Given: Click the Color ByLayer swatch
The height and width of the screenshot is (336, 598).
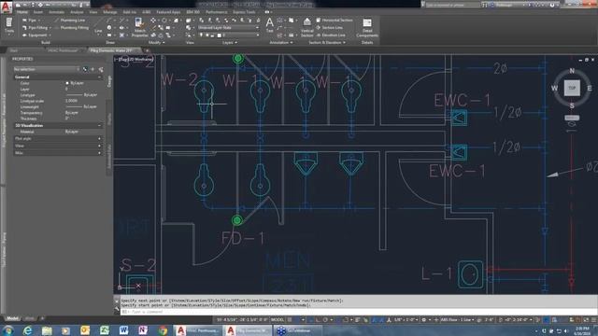Looking at the screenshot, I should pyautogui.click(x=67, y=83).
